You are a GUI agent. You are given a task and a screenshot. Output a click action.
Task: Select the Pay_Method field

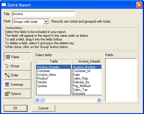87,86
